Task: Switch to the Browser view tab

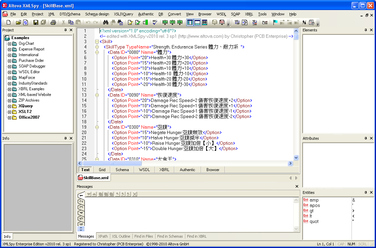Action: pyautogui.click(x=213, y=170)
